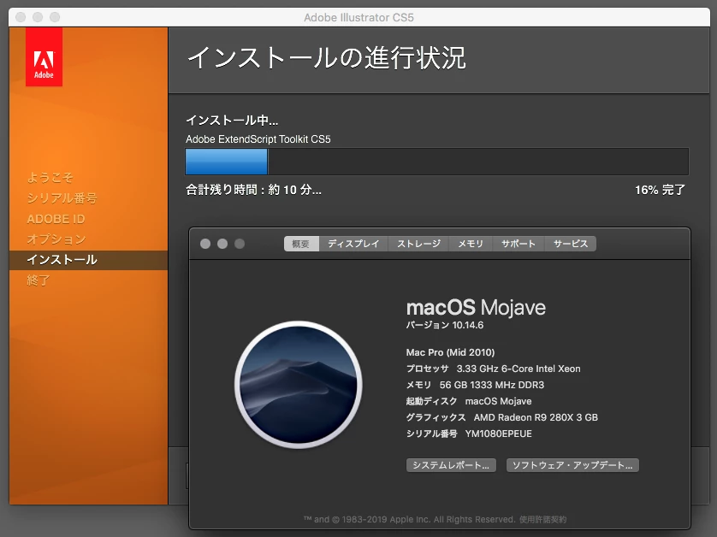Open the ディスプレイ tab
The width and height of the screenshot is (717, 537).
353,244
